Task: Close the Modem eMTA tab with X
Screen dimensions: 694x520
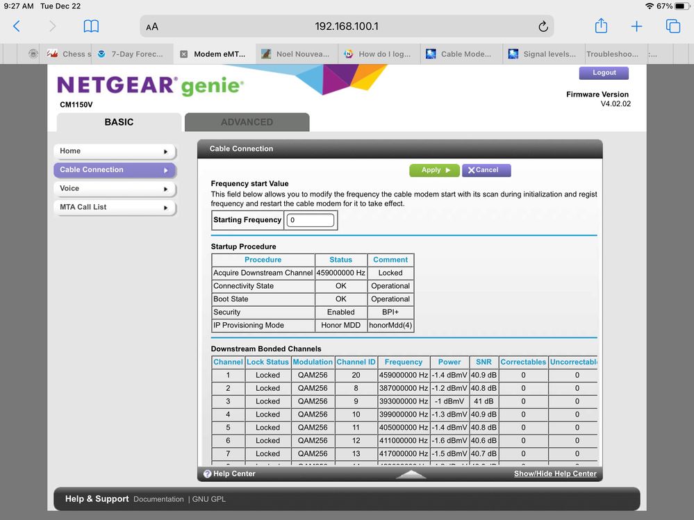Action: click(x=183, y=54)
